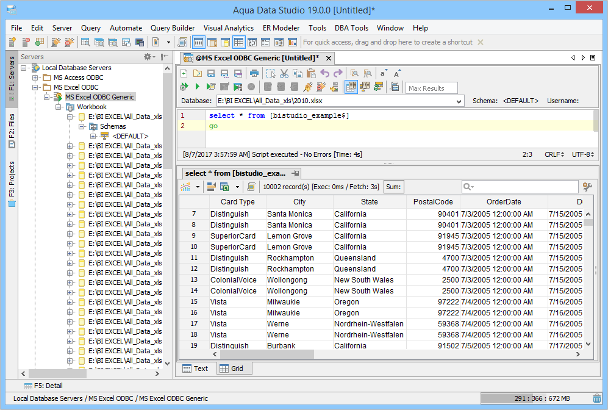Open the Servers panel gear settings
The width and height of the screenshot is (608, 410).
[x=148, y=57]
